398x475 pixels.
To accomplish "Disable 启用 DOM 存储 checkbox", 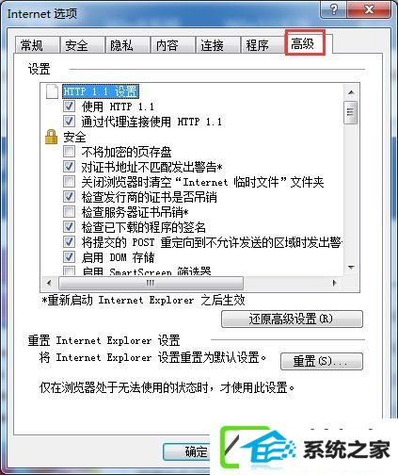I will [x=69, y=257].
